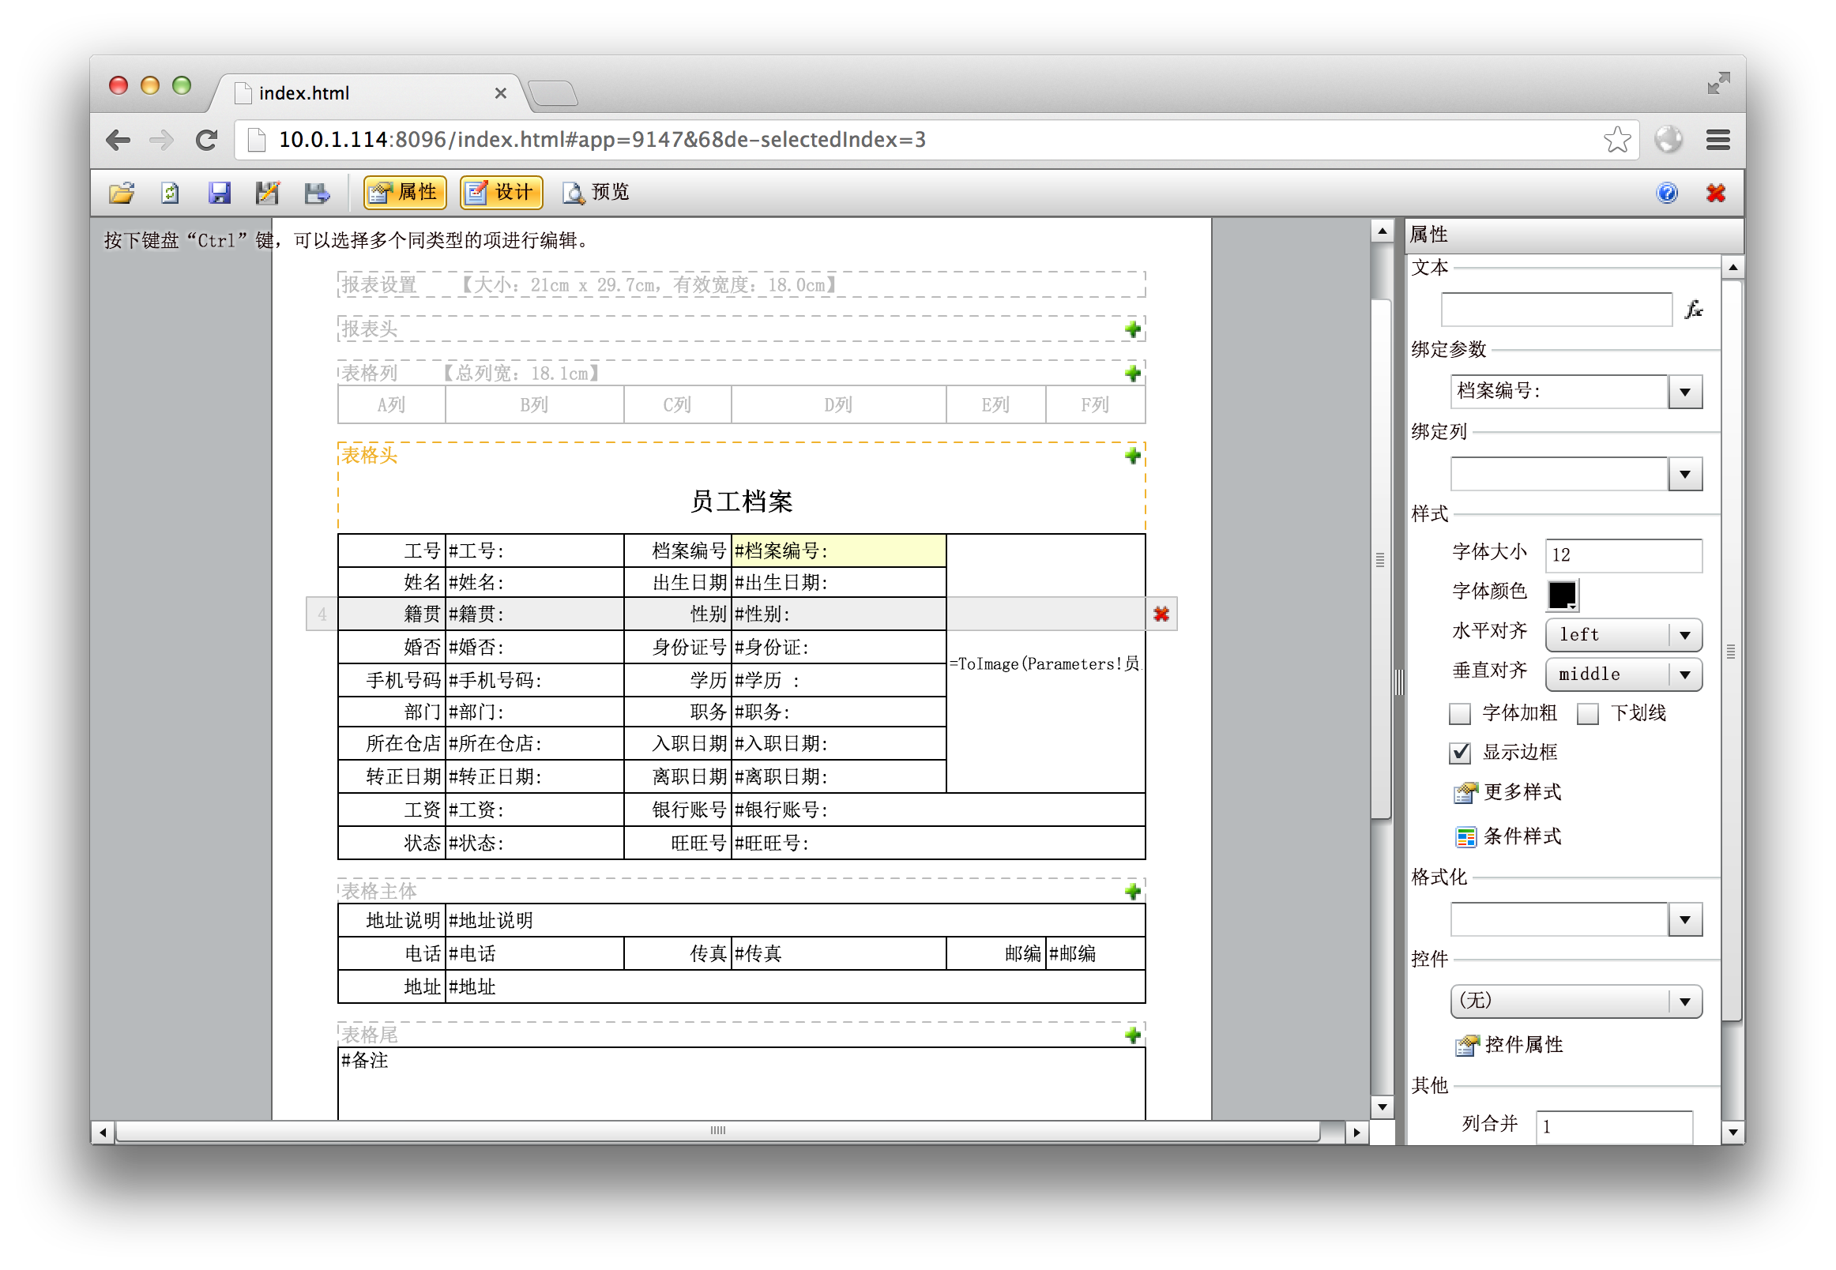
Task: Open the 预览 preview mode
Action: tap(596, 193)
